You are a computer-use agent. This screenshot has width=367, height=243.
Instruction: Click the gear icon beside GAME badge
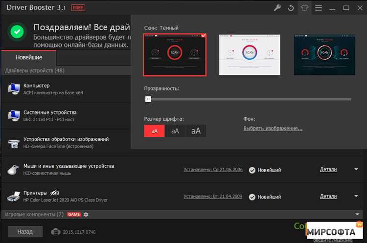tap(86, 215)
